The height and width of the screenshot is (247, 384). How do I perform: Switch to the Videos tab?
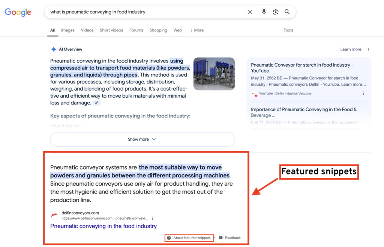click(87, 30)
